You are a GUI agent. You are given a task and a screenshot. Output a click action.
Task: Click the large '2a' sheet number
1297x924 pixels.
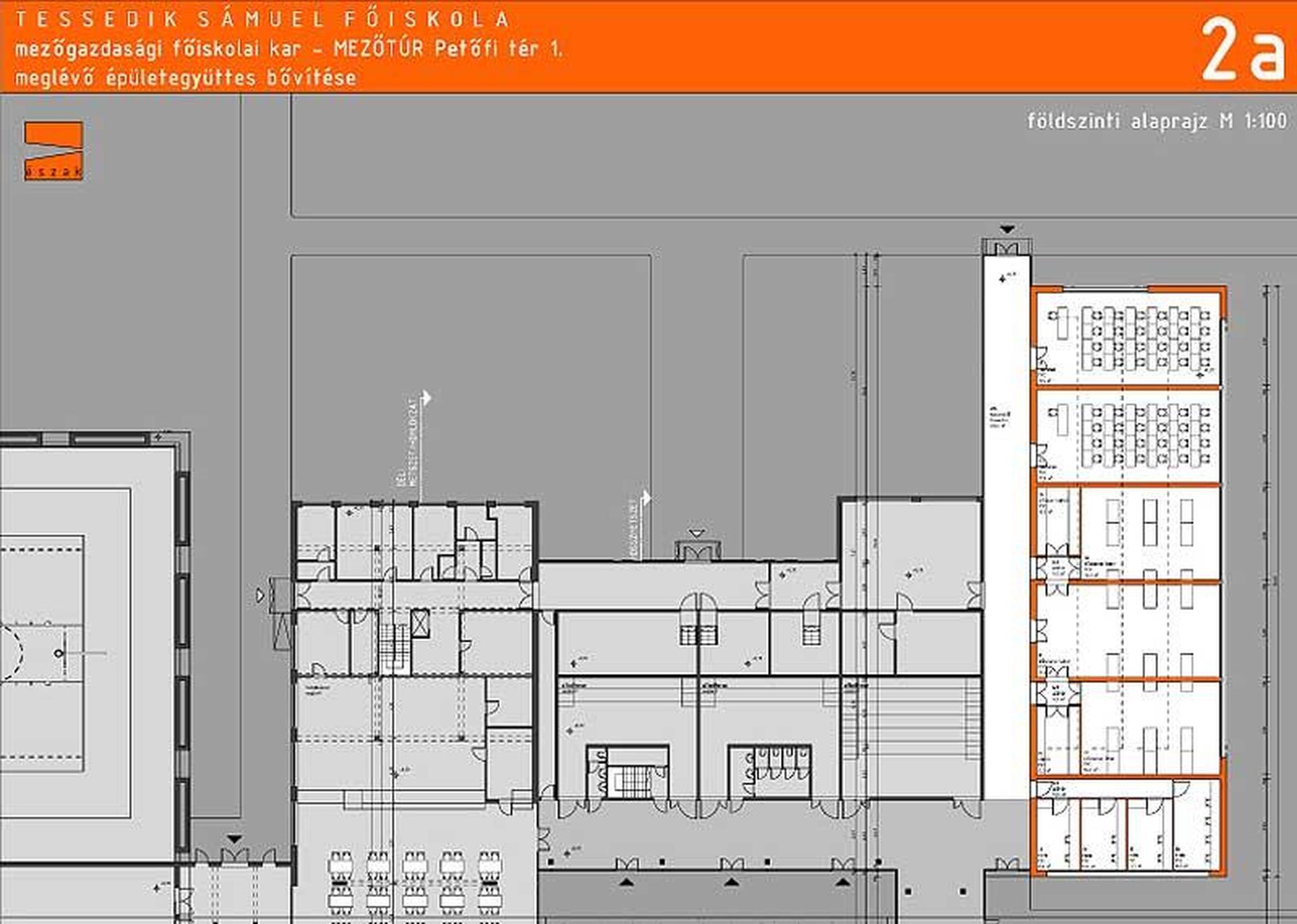(x=1242, y=50)
